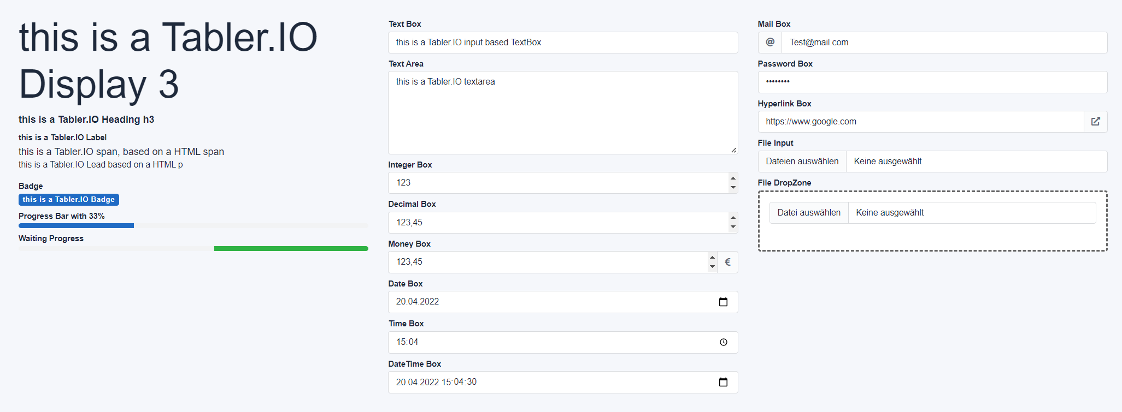Viewport: 1122px width, 412px height.
Task: Open the DateTime Box calendar icon
Action: pyautogui.click(x=723, y=382)
